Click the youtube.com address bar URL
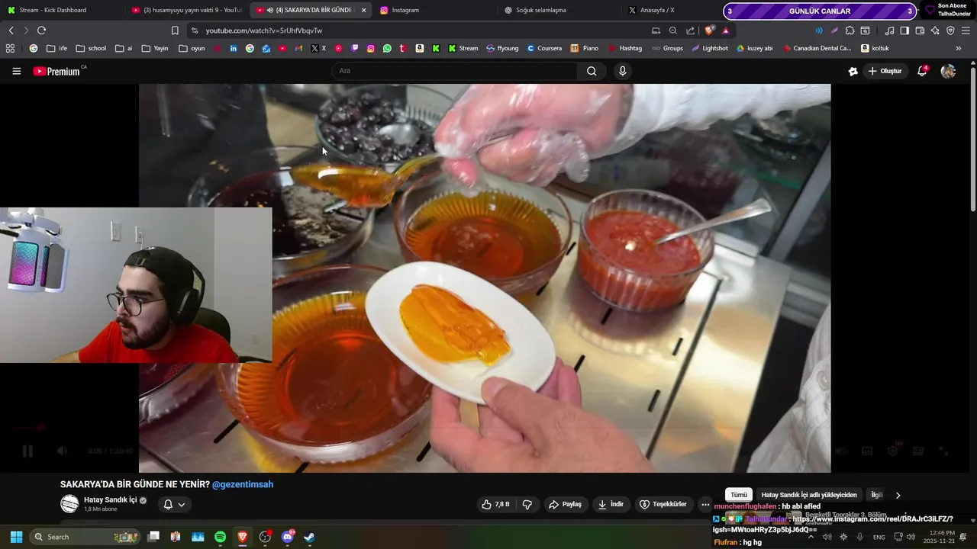 coord(264,30)
